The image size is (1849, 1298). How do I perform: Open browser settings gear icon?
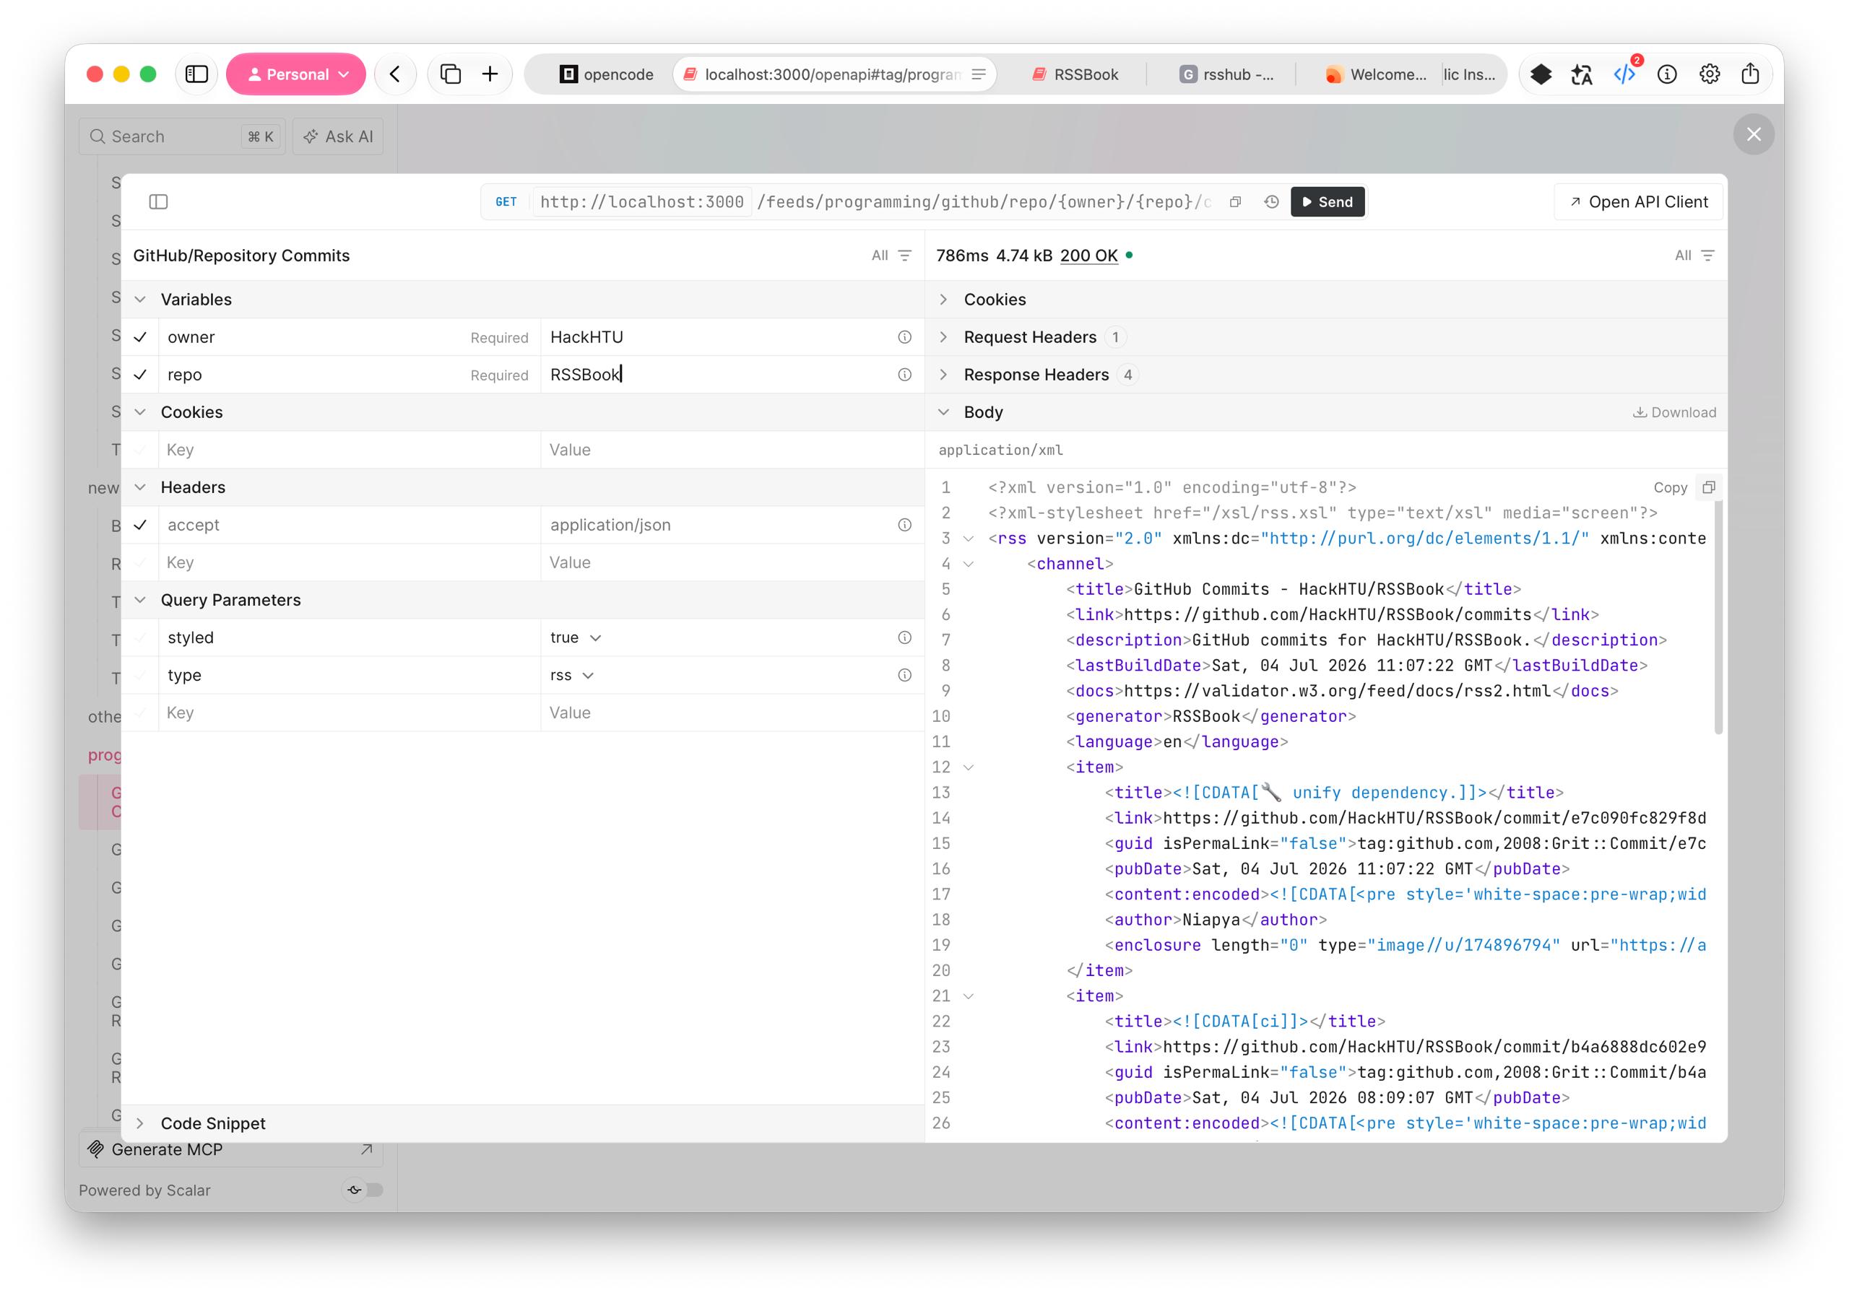(x=1709, y=74)
